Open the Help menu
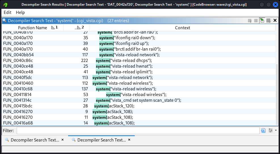The width and height of the screenshot is (280, 154). (20, 13)
